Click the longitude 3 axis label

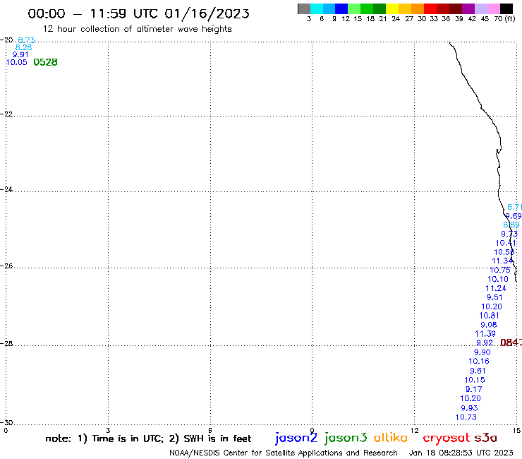108,430
